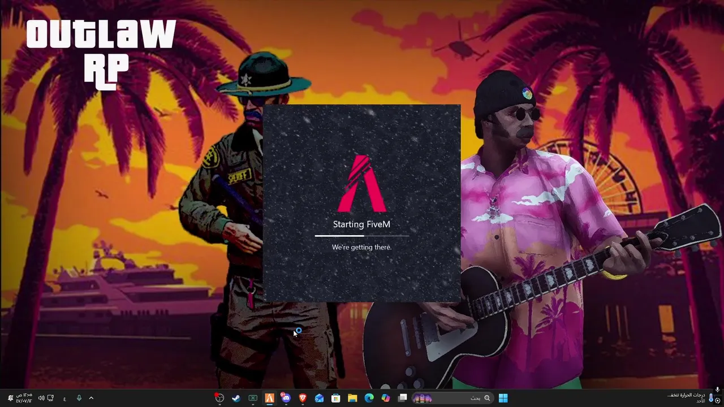724x407 pixels.
Task: Open Brave browser from taskbar
Action: tap(303, 398)
